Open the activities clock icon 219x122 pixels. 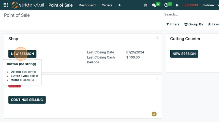coord(166,5)
